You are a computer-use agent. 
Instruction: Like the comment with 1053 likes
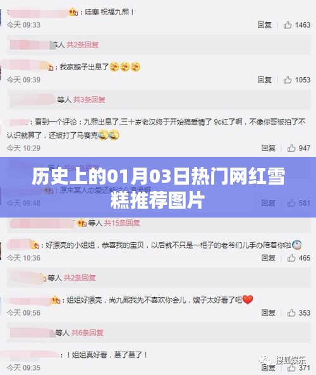pos(288,80)
